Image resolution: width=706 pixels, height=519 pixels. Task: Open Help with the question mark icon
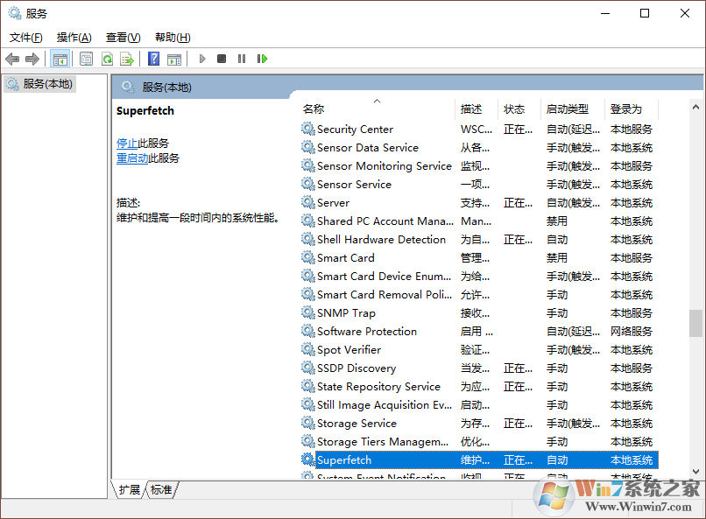pos(152,59)
